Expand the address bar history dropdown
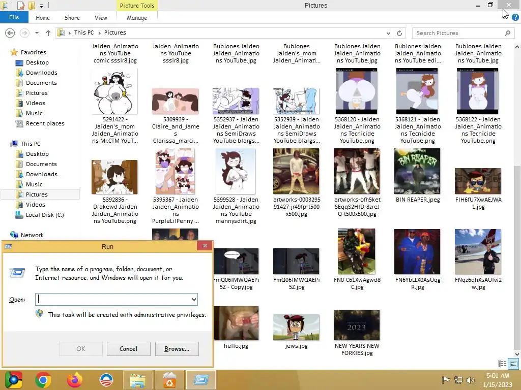The image size is (521, 390). pos(388,33)
